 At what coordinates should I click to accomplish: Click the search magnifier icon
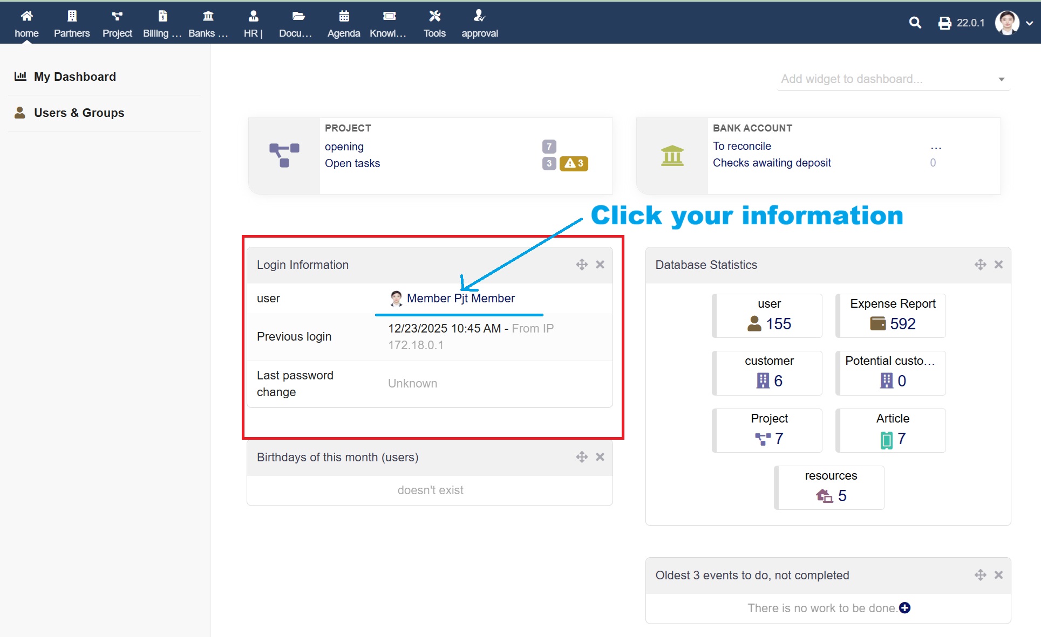[x=915, y=23]
